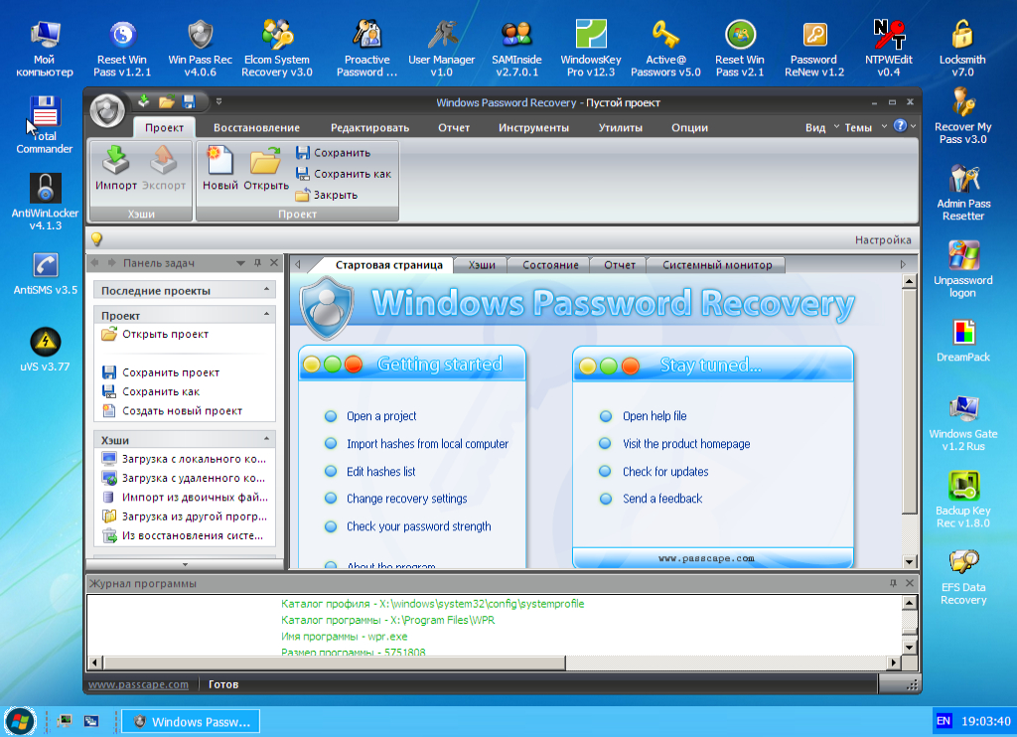Toggle pin on Журнал программы panel
The height and width of the screenshot is (737, 1017).
click(x=893, y=583)
